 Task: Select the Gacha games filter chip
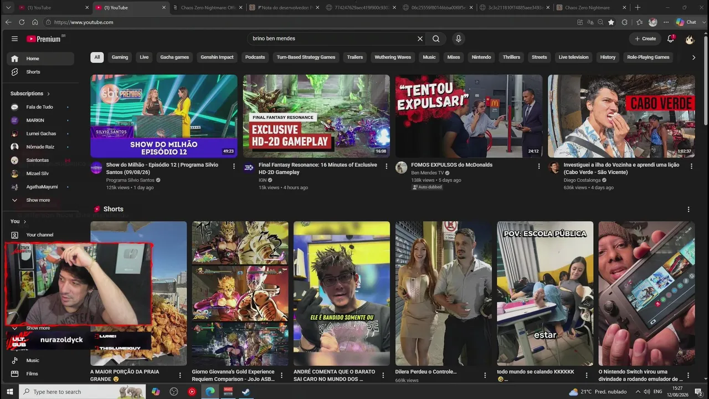[x=174, y=57]
